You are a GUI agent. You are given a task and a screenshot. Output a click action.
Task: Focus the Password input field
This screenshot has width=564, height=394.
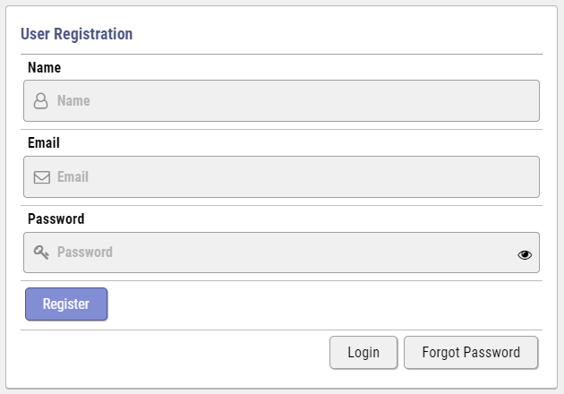click(281, 253)
